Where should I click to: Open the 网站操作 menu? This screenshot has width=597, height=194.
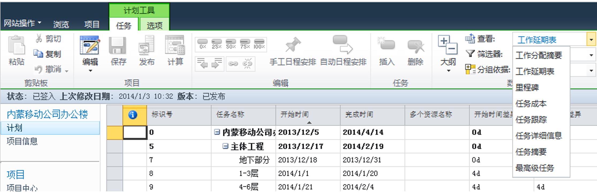tap(22, 23)
